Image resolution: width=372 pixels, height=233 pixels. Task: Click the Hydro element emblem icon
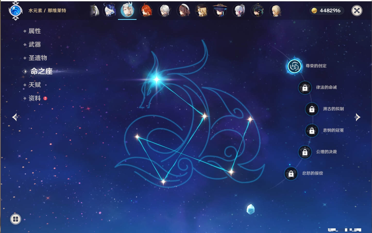pyautogui.click(x=15, y=11)
